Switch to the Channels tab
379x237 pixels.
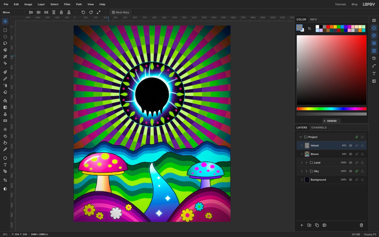tap(319, 128)
